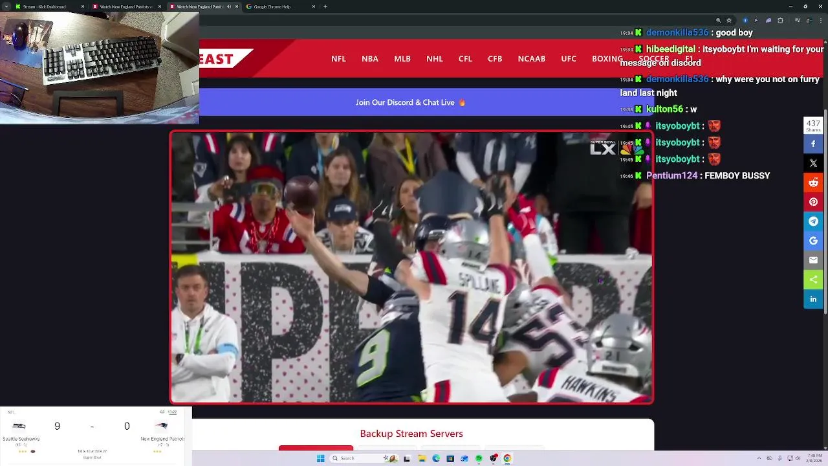Screen dimensions: 828x466
Task: Switch to first Watch New England Patriots tab
Action: (126, 6)
